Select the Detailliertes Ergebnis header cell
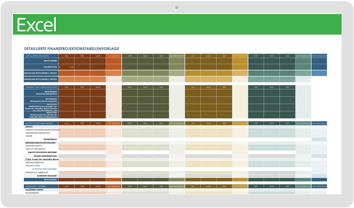 point(41,56)
